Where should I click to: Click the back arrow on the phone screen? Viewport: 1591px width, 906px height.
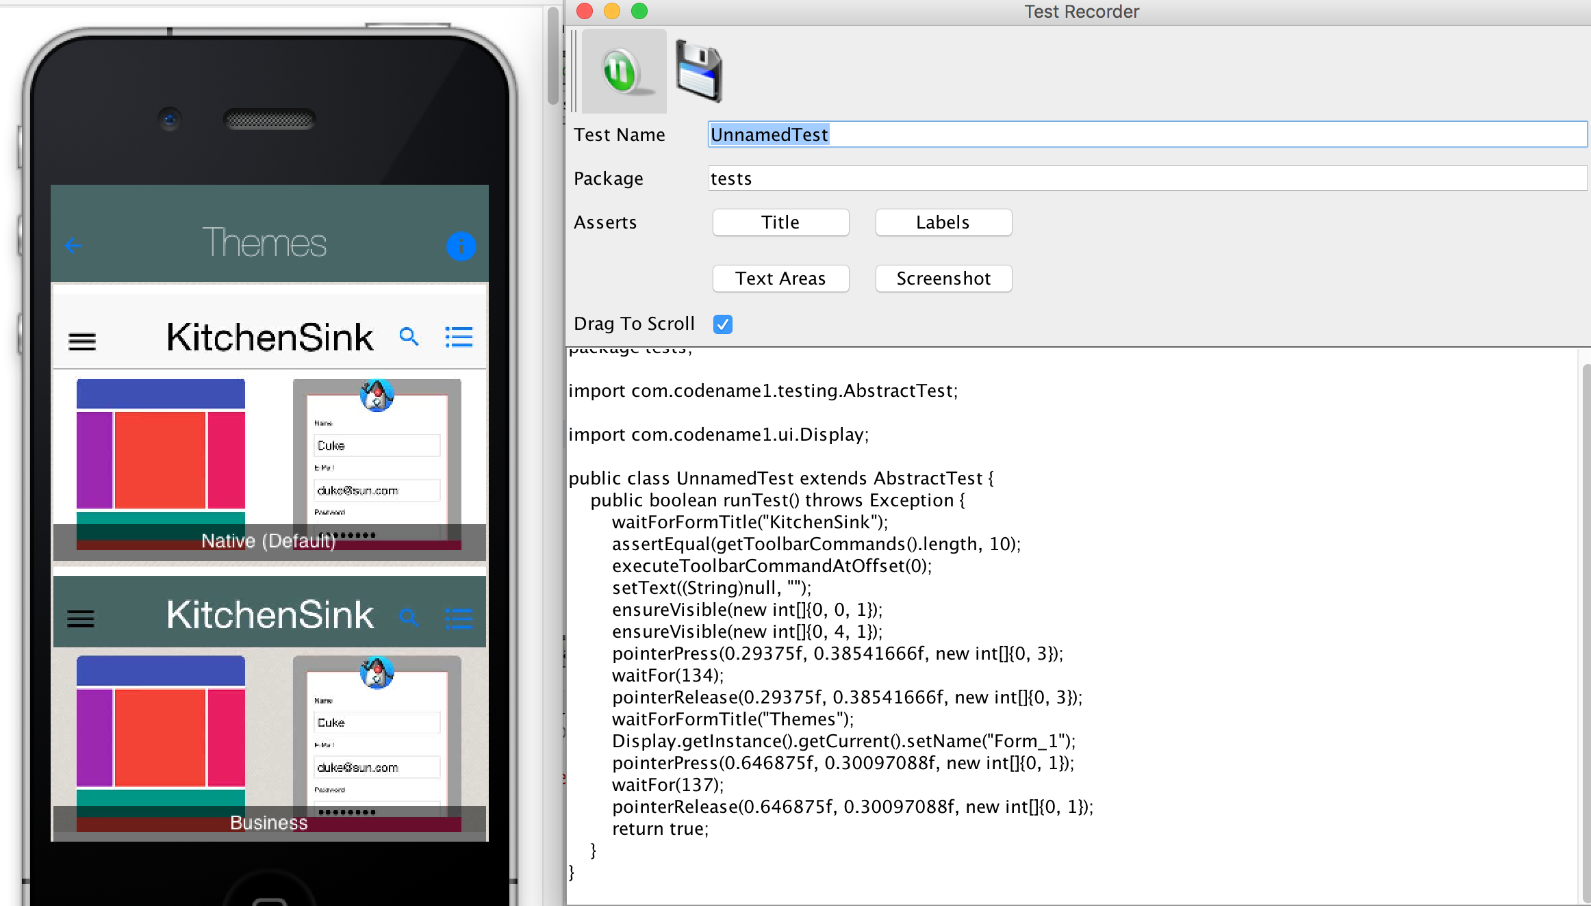[73, 245]
